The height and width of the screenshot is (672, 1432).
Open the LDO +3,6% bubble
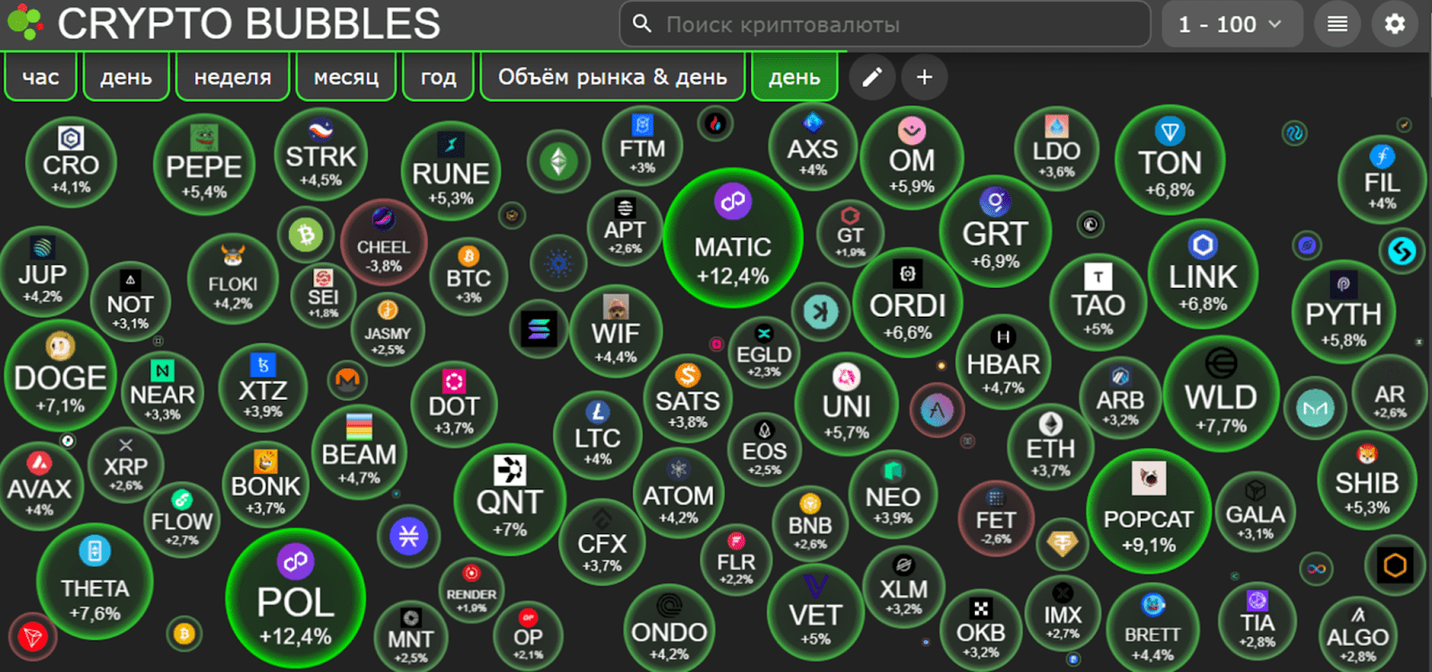tap(1056, 150)
